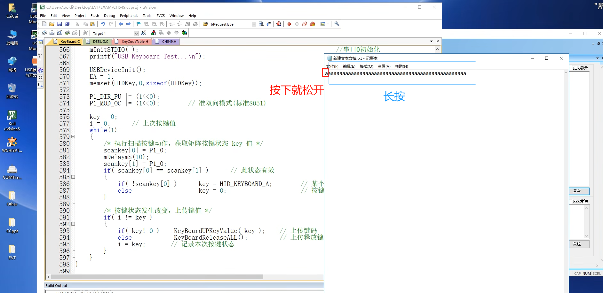Select the EVT folder on desktop

(12, 252)
